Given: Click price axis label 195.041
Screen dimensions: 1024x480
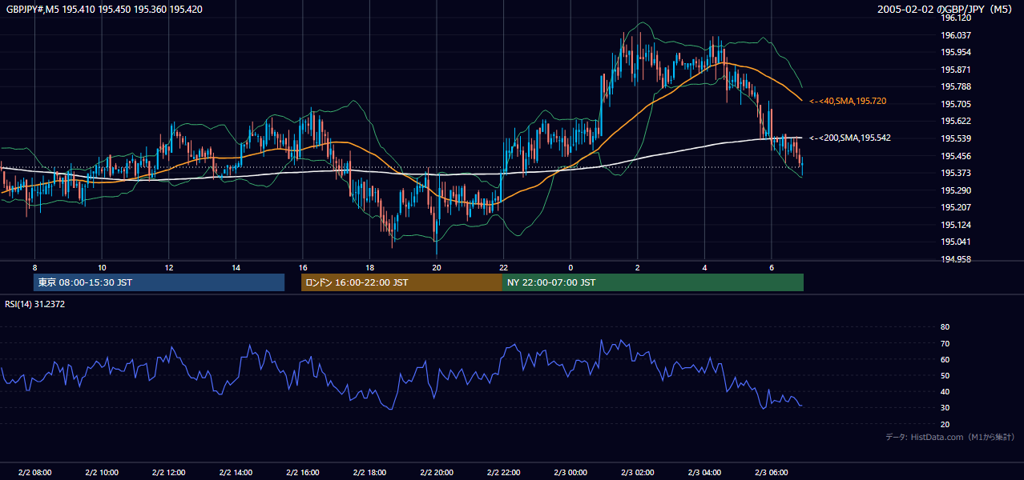Looking at the screenshot, I should point(955,242).
